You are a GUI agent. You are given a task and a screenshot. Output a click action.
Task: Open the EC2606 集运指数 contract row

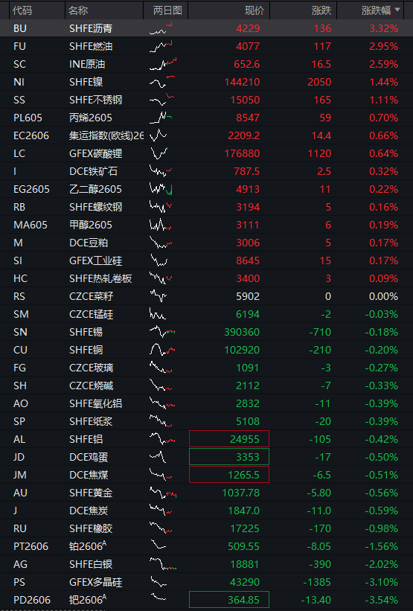click(207, 135)
